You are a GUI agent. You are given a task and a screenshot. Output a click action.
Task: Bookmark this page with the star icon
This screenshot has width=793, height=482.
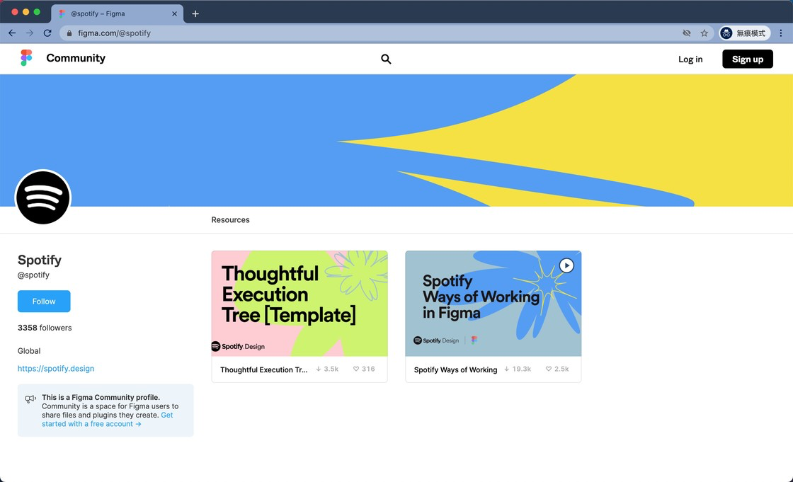tap(704, 33)
